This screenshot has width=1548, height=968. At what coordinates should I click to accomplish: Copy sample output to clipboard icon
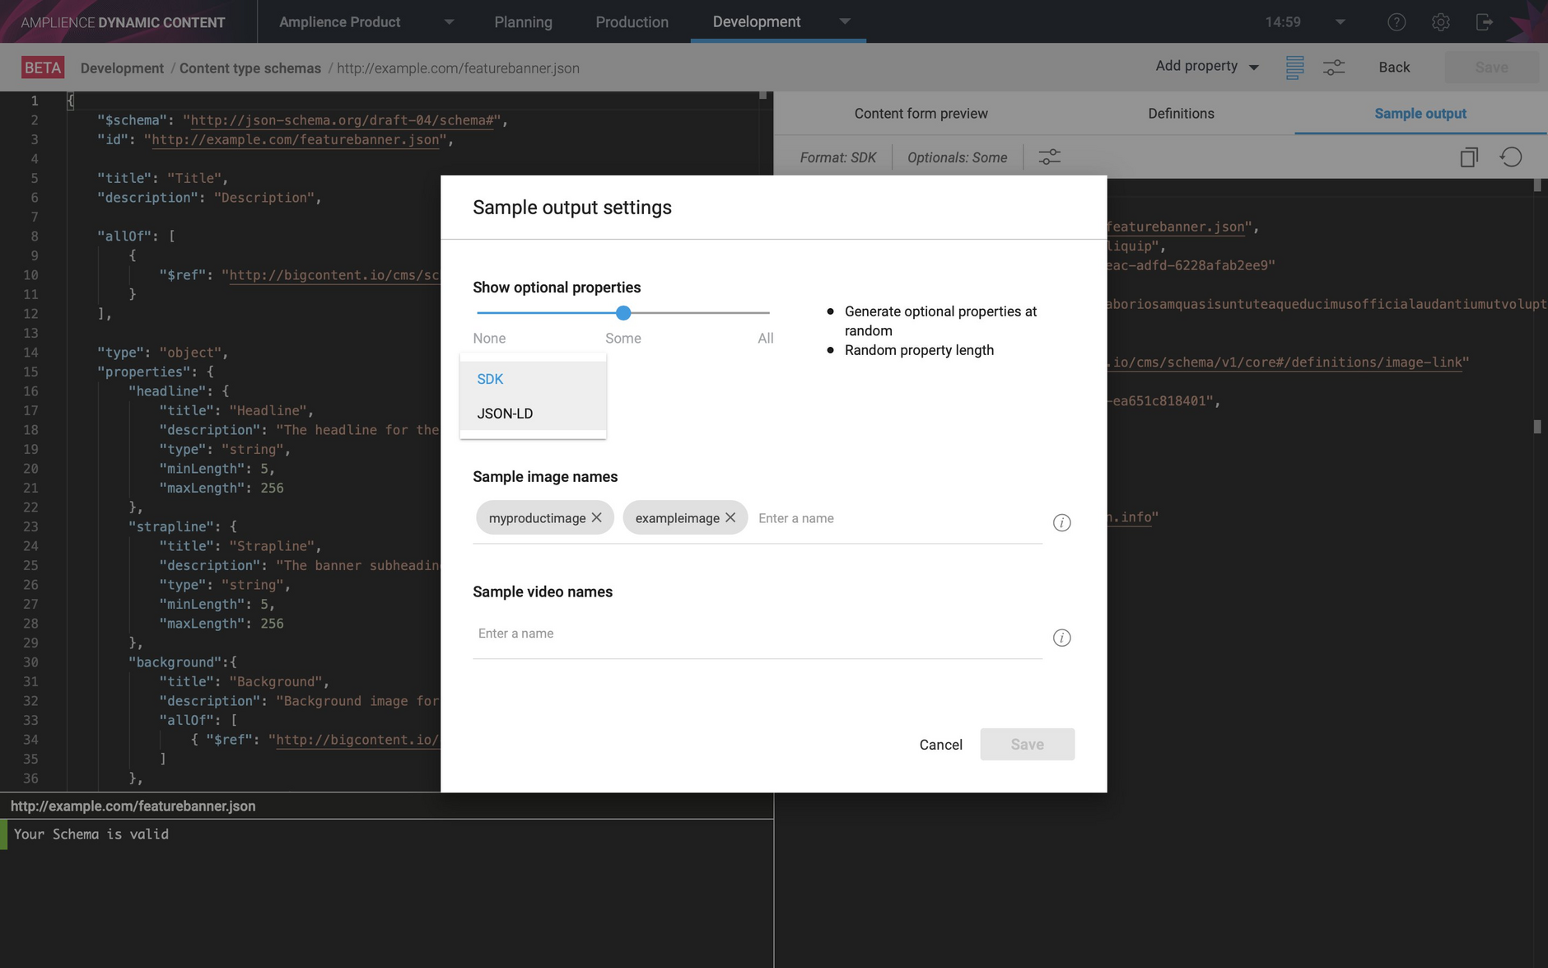(x=1468, y=157)
